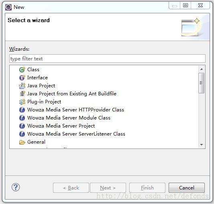The width and height of the screenshot is (214, 204).
Task: Click the Wowza Media Server Project icon
Action: (x=22, y=126)
